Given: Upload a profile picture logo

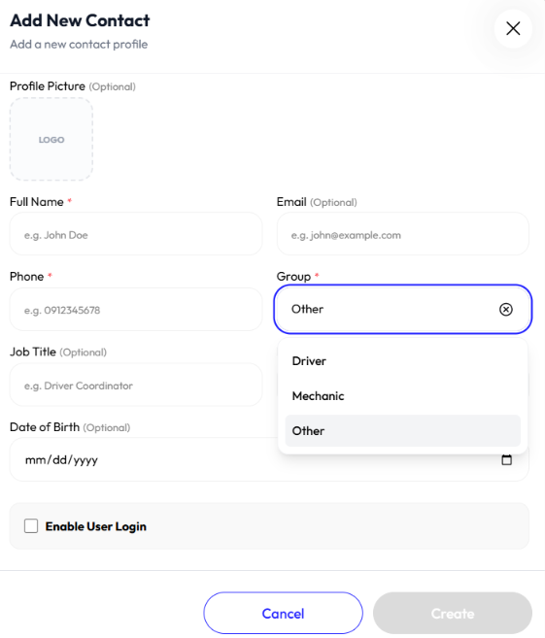Looking at the screenshot, I should click(x=51, y=139).
